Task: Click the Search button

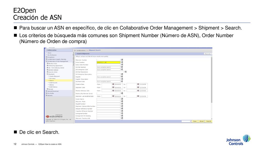Action: click(x=209, y=121)
